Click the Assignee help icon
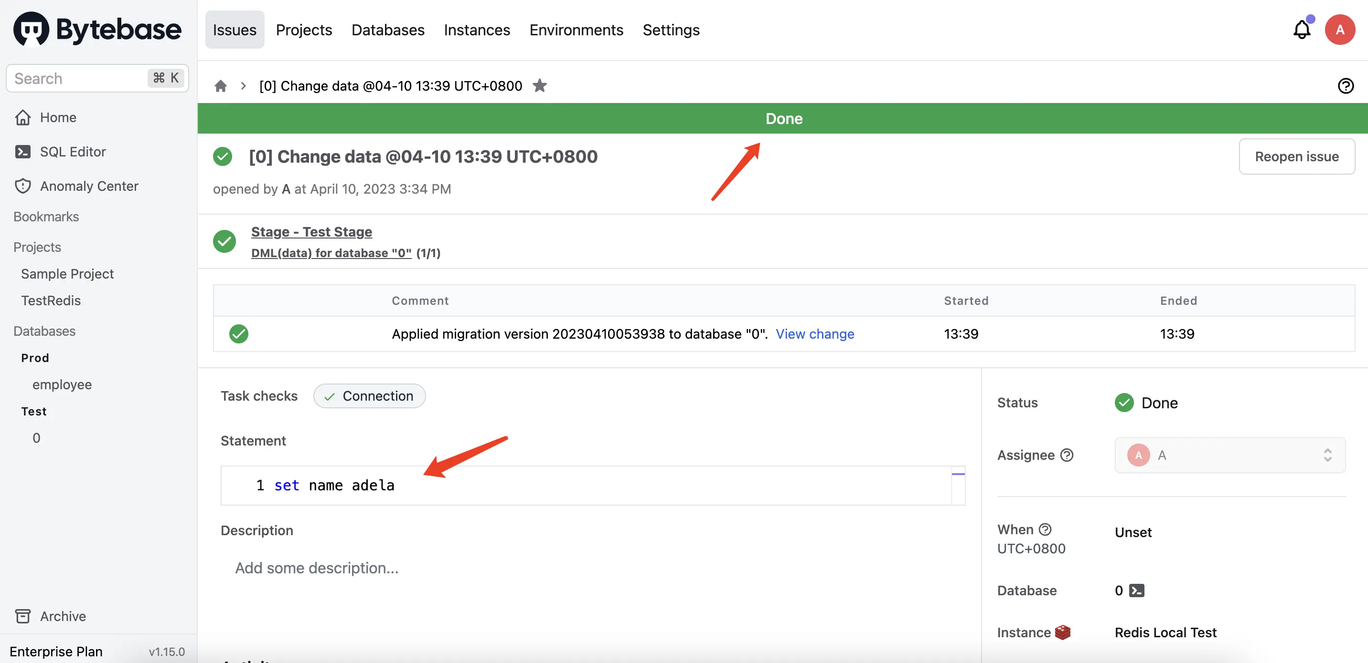This screenshot has height=663, width=1368. point(1066,455)
